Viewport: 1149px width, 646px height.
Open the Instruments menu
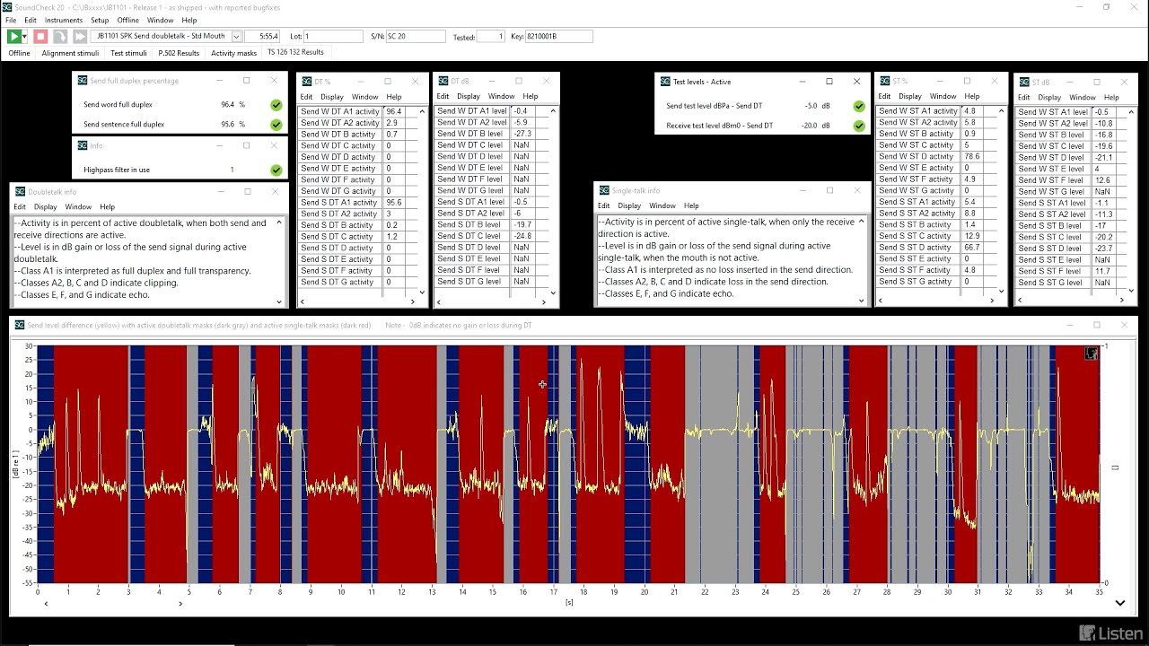[x=63, y=20]
